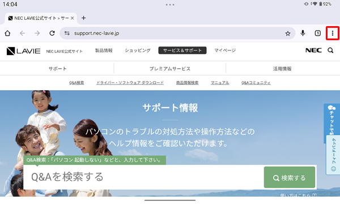This screenshot has width=340, height=204.
Task: Tap the browser home icon
Action: pos(7,33)
